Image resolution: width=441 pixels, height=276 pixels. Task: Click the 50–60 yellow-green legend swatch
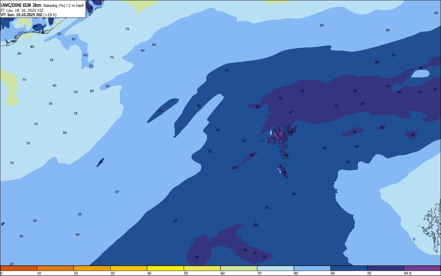[202, 268]
